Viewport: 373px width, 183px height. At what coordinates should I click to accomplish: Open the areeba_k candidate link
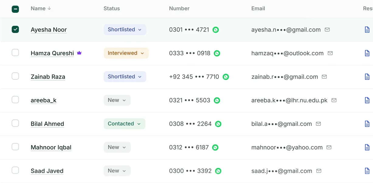coord(43,100)
